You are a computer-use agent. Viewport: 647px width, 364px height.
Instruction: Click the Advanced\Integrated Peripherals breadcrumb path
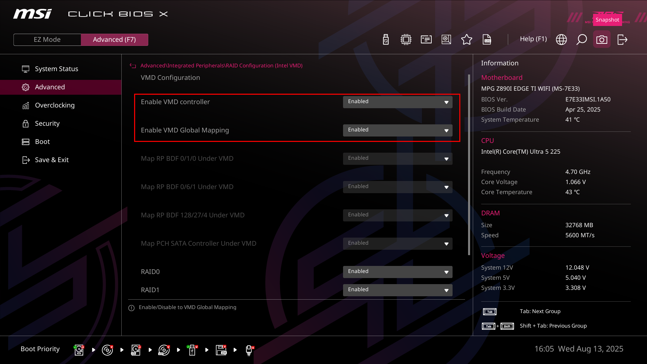(x=221, y=65)
